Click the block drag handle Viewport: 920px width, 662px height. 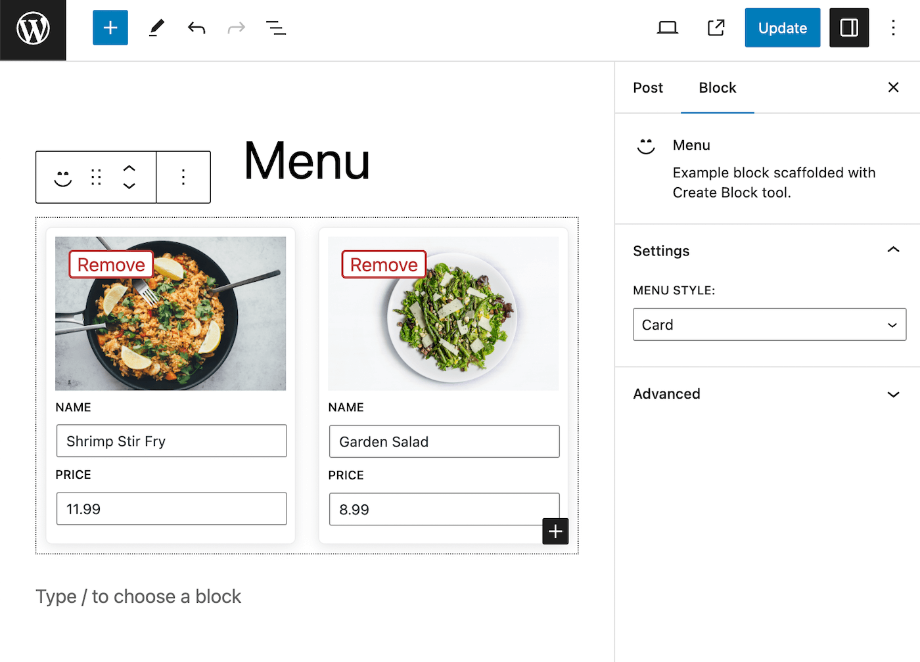pyautogui.click(x=96, y=177)
